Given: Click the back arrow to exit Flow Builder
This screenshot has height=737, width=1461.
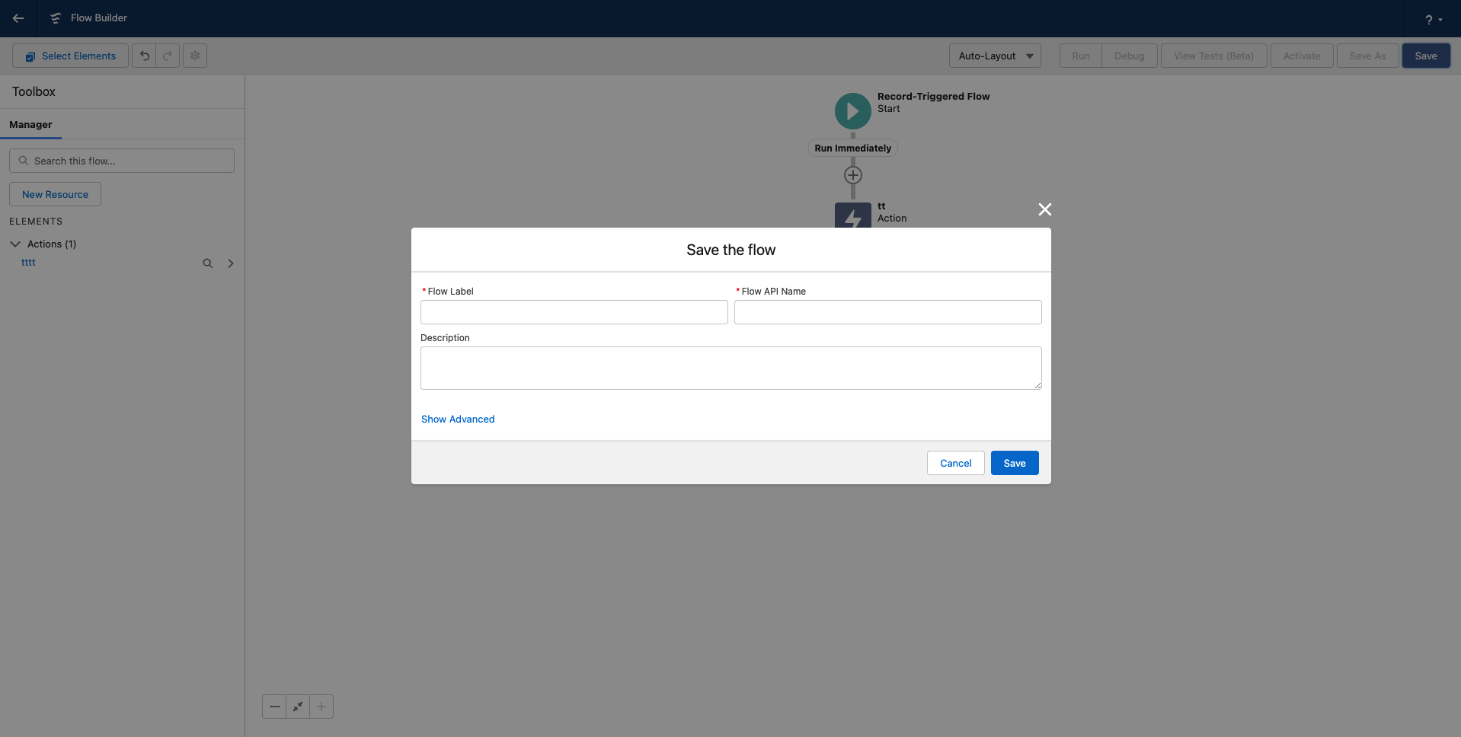Looking at the screenshot, I should pyautogui.click(x=18, y=18).
